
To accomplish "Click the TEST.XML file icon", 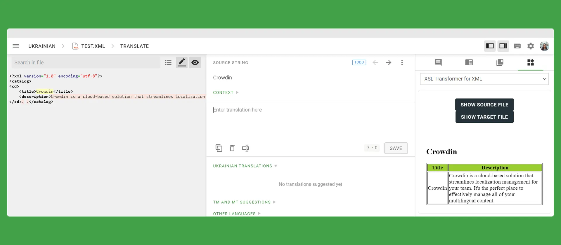I will (x=75, y=46).
